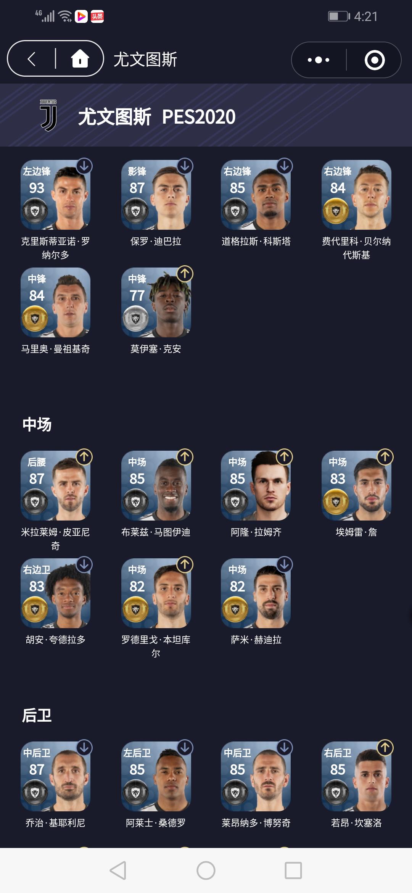Tap the gold ball icon on Mandžukić's card

pos(35,318)
